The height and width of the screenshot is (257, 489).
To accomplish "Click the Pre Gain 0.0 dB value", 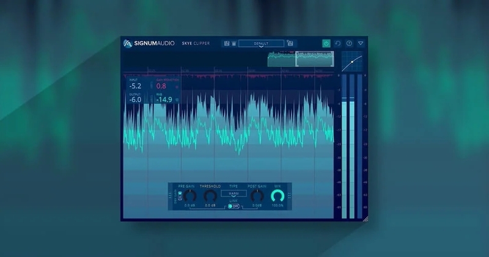I will (189, 206).
